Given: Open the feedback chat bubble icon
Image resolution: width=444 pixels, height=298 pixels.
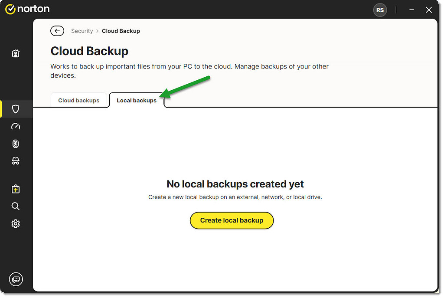Looking at the screenshot, I should pos(16,279).
